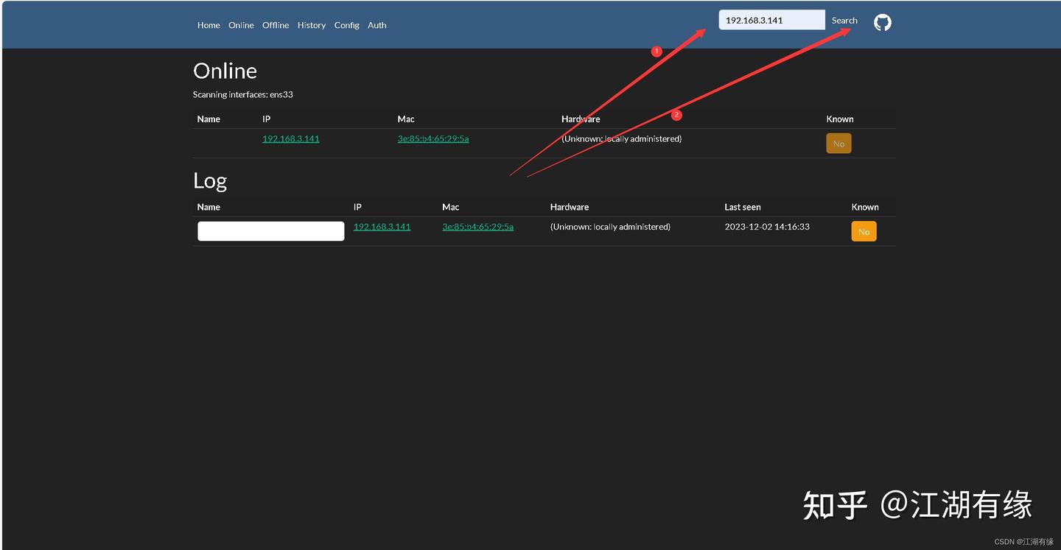Screen dimensions: 1061x550
Task: Click the Search button
Action: (x=844, y=20)
